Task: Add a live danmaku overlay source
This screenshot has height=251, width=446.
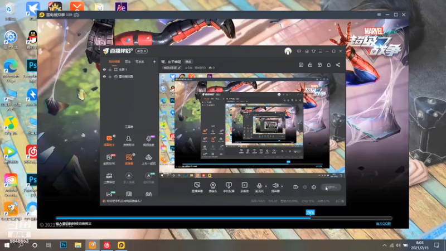Action: coord(197,187)
